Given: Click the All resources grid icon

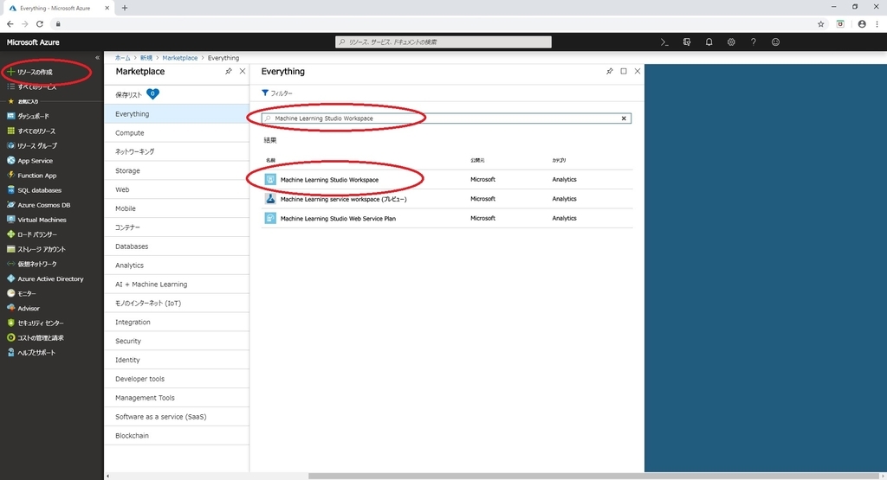Looking at the screenshot, I should 10,131.
